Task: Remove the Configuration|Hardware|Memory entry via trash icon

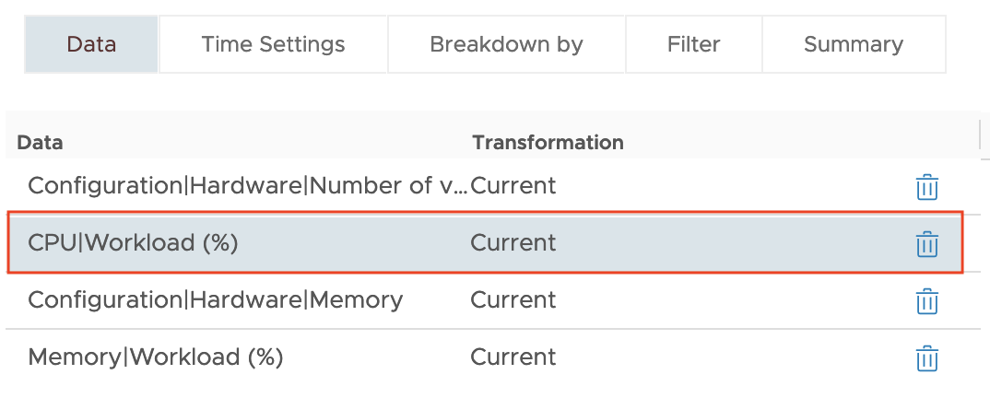Action: point(926,301)
